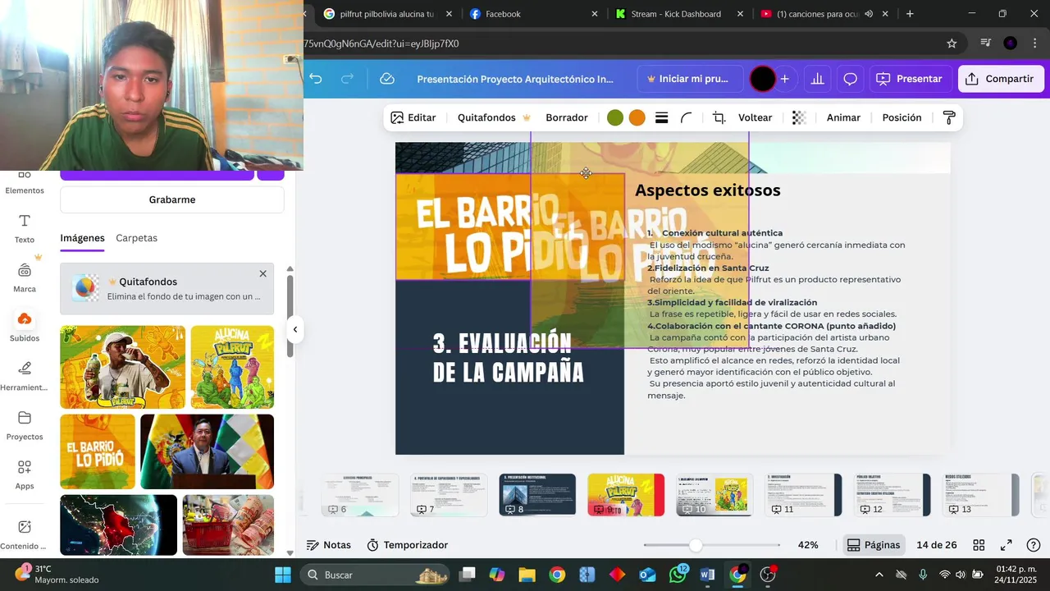Open page 8 thumbnail
The image size is (1050, 591).
coord(537,495)
